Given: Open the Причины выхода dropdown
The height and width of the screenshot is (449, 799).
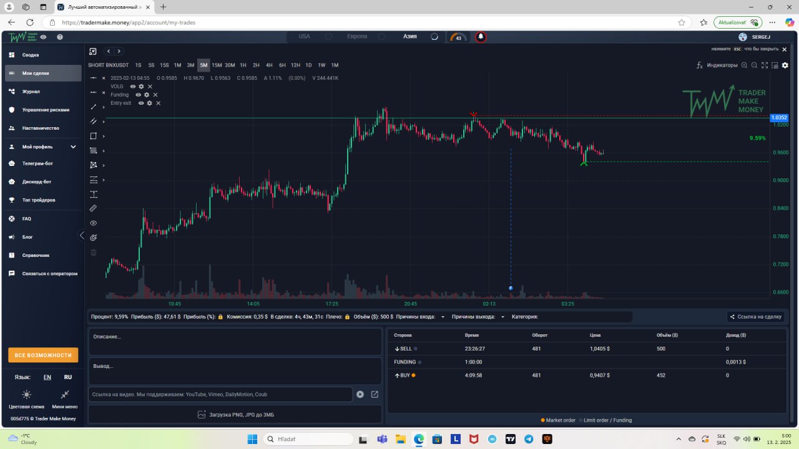Looking at the screenshot, I should click(x=502, y=317).
